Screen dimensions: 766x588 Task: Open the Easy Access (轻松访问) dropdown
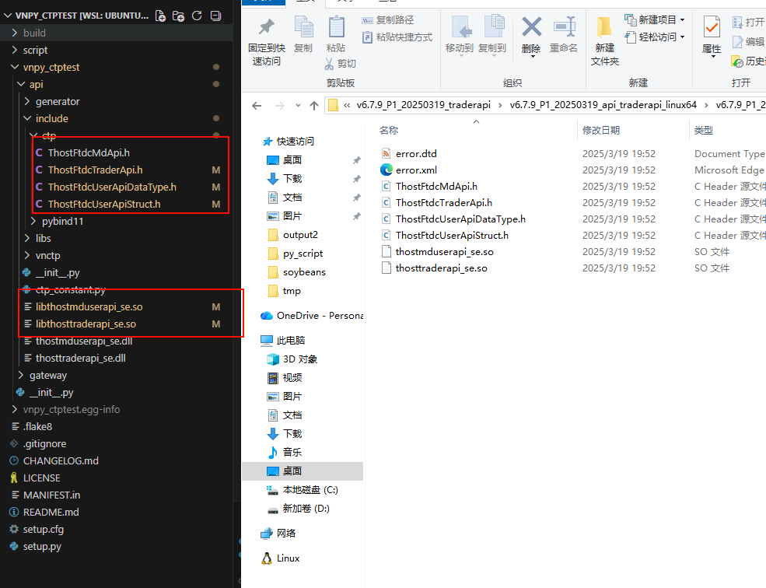[655, 37]
